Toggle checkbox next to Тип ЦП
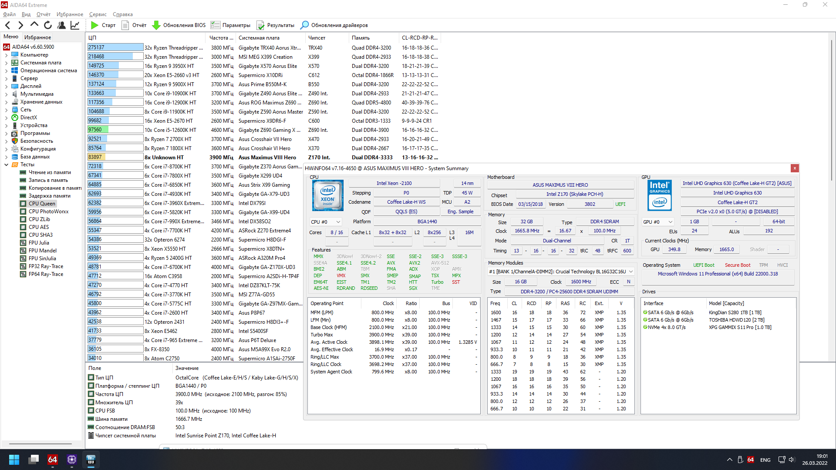 coord(91,378)
